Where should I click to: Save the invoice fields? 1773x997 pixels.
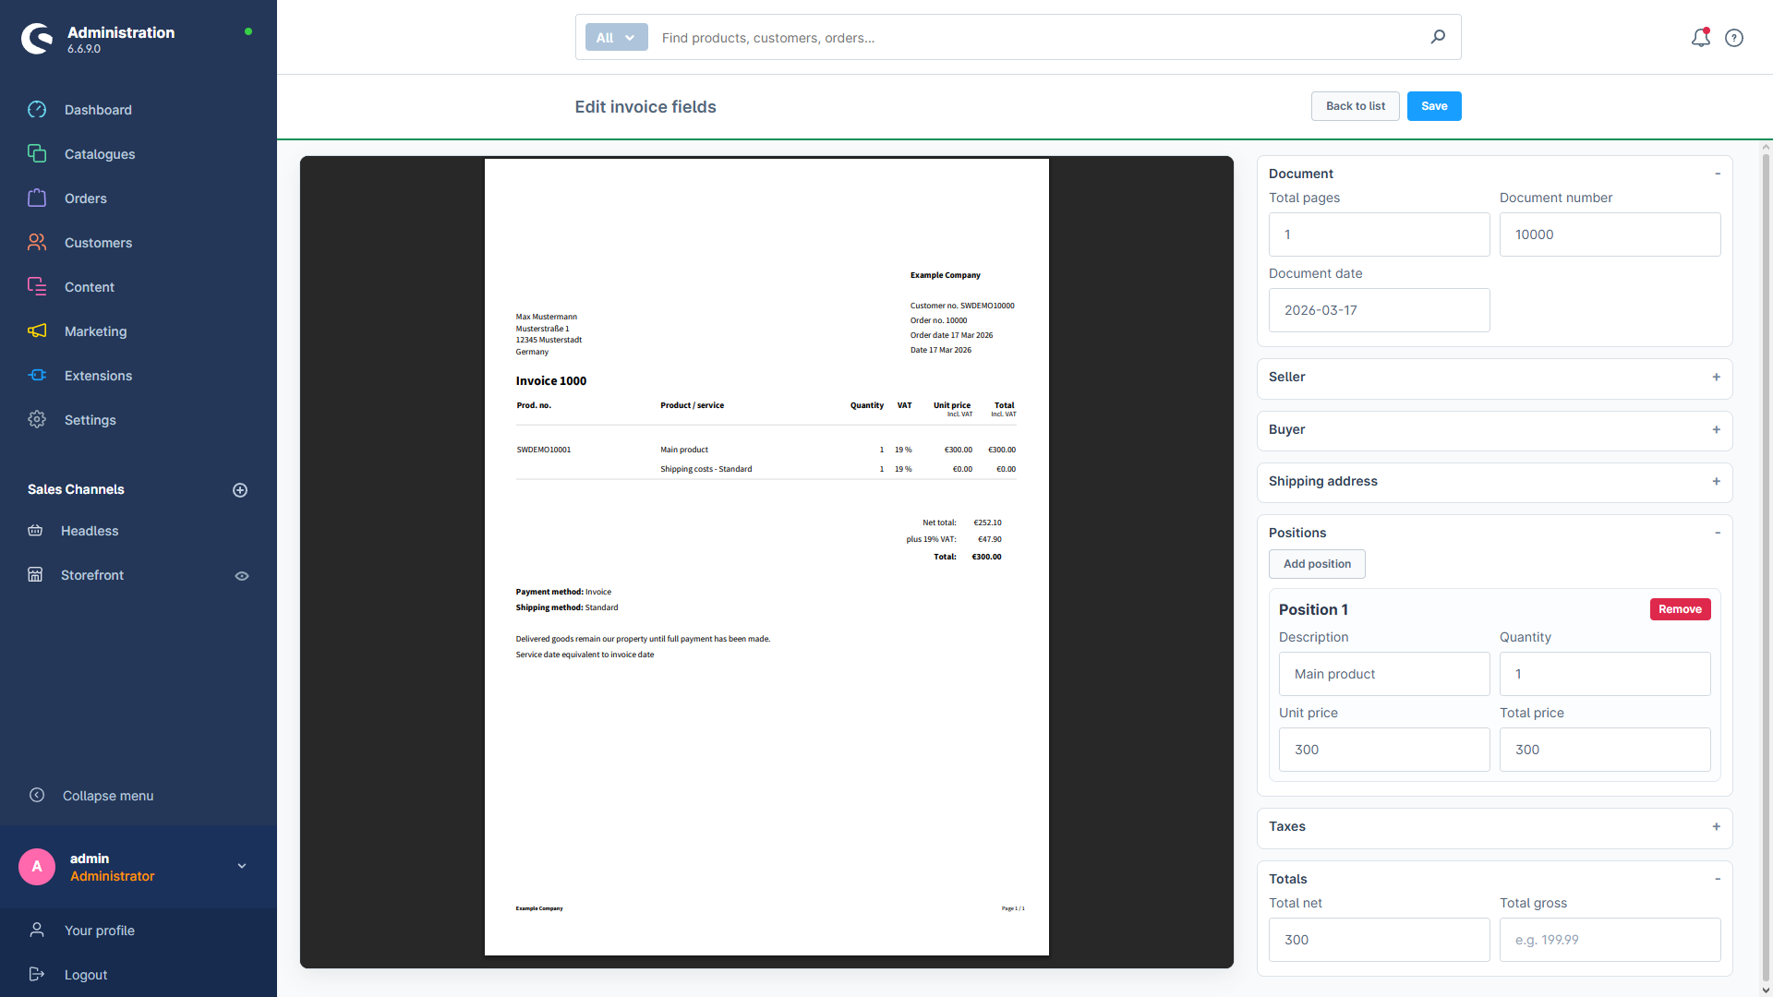click(1433, 106)
